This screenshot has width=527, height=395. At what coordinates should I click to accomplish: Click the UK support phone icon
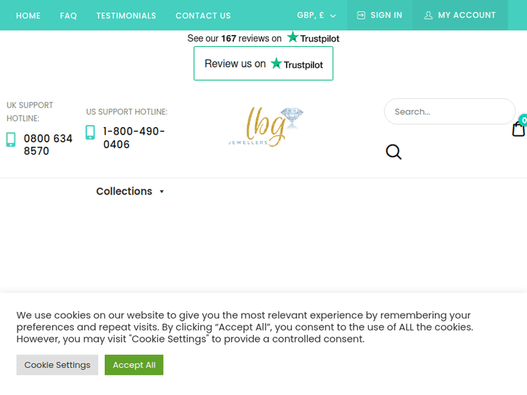coord(11,140)
